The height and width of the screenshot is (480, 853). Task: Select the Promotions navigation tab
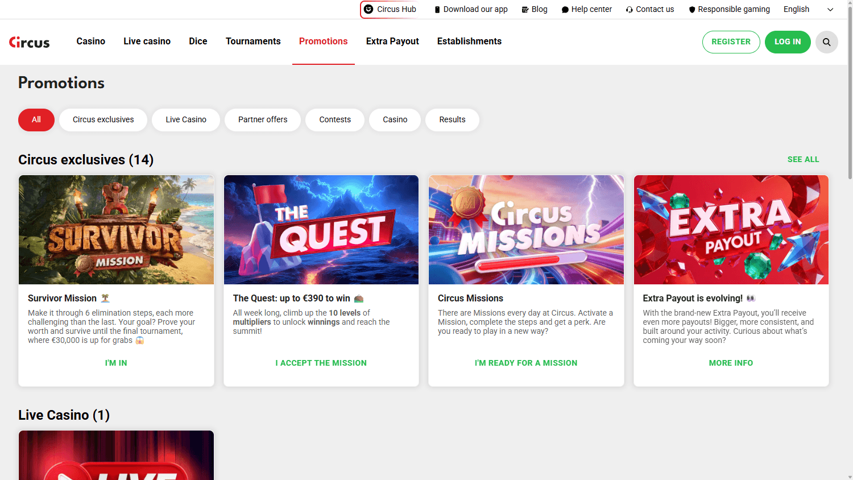pyautogui.click(x=323, y=41)
